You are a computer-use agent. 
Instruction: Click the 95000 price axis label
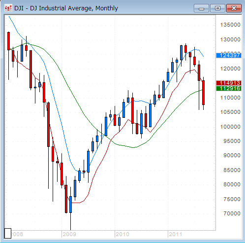232,141
